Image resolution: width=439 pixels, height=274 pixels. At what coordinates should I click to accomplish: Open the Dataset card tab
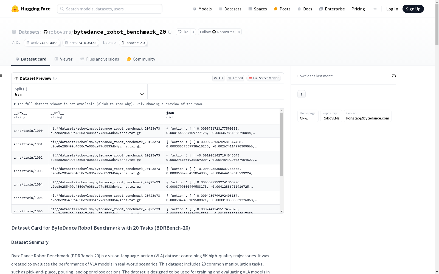click(x=31, y=59)
